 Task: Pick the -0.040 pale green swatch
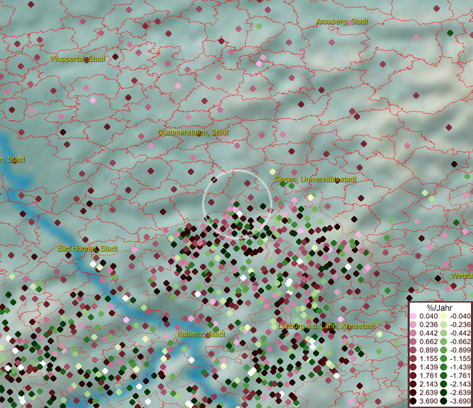point(444,316)
